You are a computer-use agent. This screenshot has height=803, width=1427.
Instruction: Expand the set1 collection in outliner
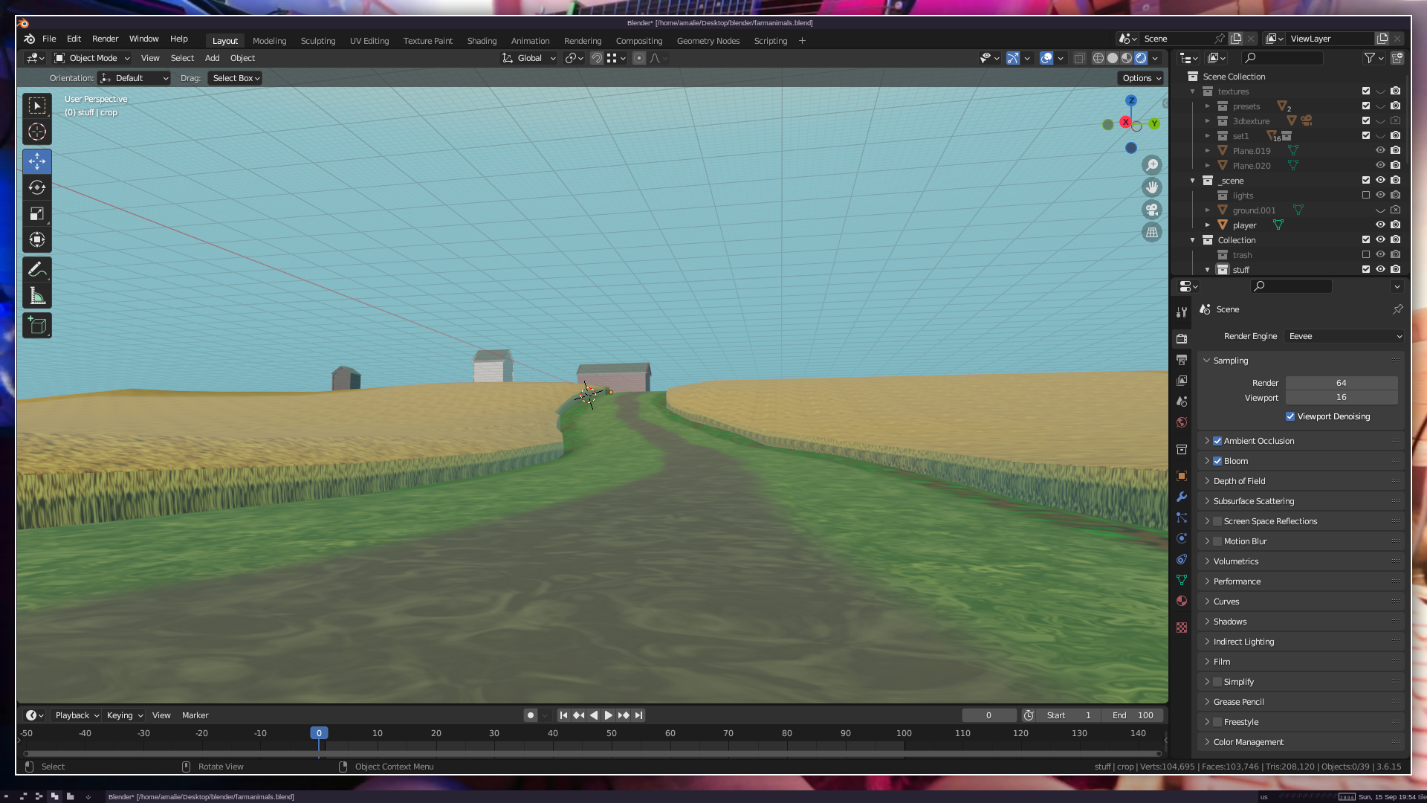[x=1208, y=136]
